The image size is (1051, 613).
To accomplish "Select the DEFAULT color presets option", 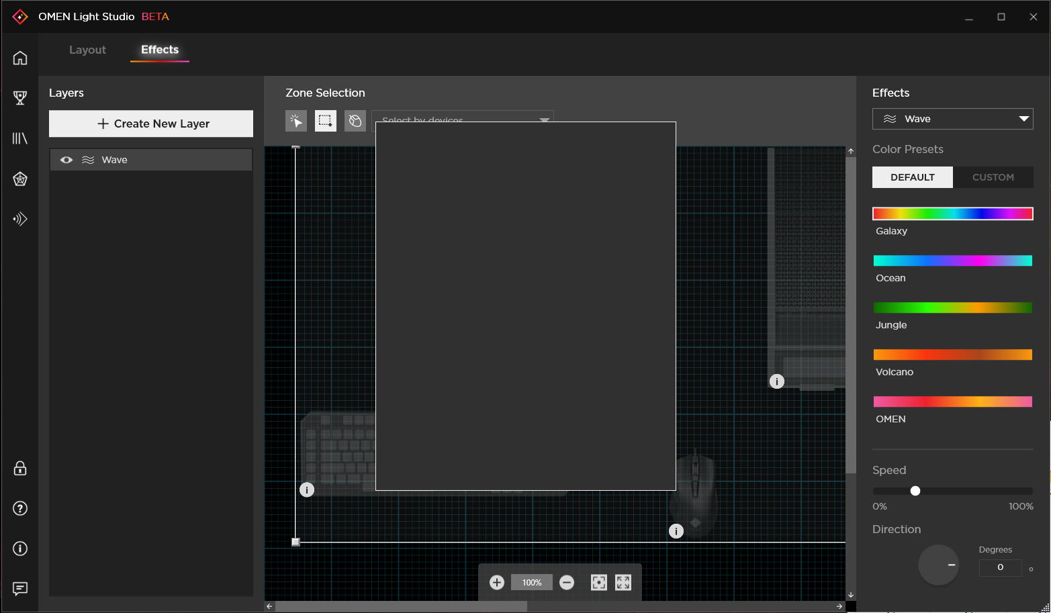I will [x=912, y=177].
